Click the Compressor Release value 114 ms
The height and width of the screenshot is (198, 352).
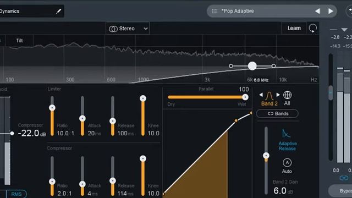pos(126,194)
